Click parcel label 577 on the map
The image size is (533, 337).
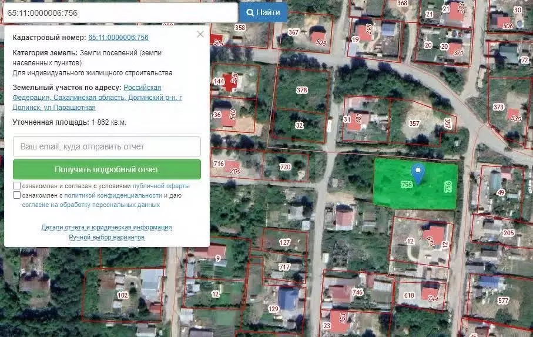pyautogui.click(x=504, y=301)
